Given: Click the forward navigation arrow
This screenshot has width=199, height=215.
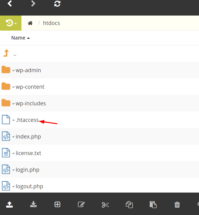Looking at the screenshot, I should [x=33, y=3].
